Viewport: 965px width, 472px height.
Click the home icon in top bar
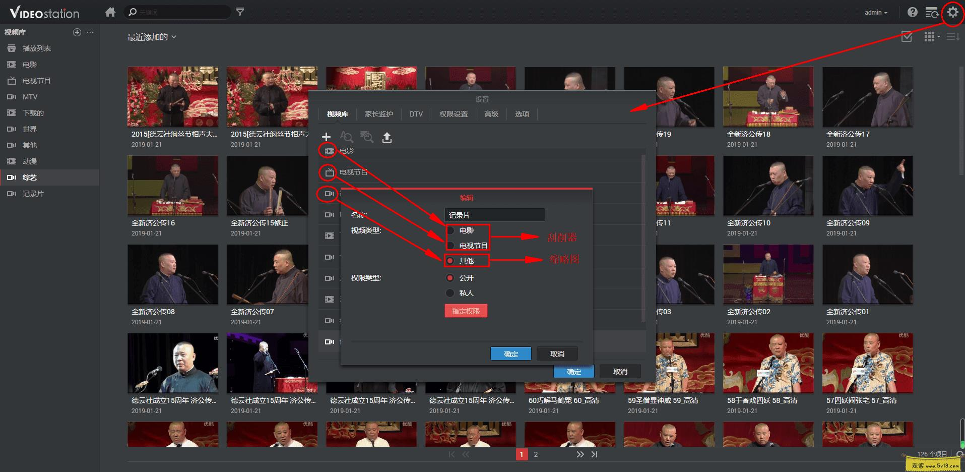click(110, 12)
